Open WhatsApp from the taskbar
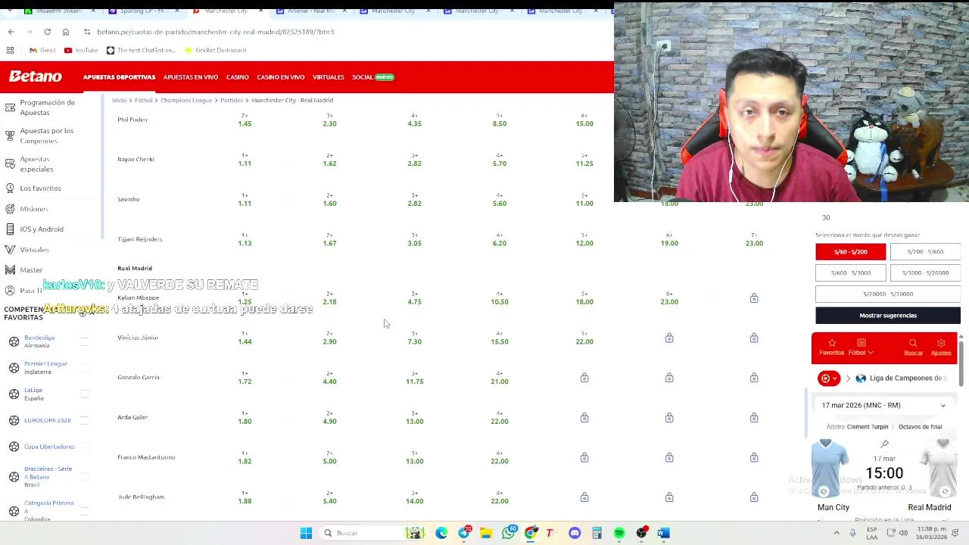Screen dimensions: 969x545 coord(508,533)
